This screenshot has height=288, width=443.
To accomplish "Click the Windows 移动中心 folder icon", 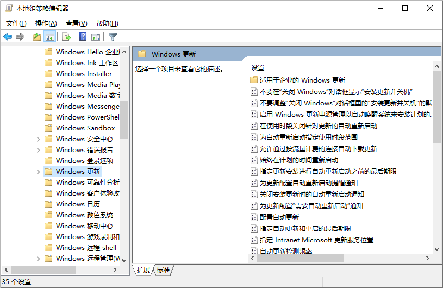I will click(48, 226).
